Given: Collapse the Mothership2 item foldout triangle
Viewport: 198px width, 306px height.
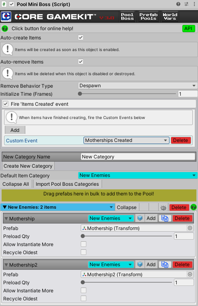Looking at the screenshot, I should point(6,265).
